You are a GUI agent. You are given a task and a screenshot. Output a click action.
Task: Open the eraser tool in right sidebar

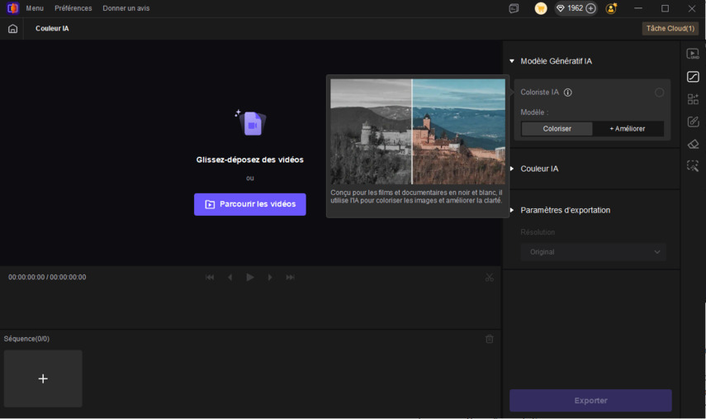pyautogui.click(x=693, y=144)
